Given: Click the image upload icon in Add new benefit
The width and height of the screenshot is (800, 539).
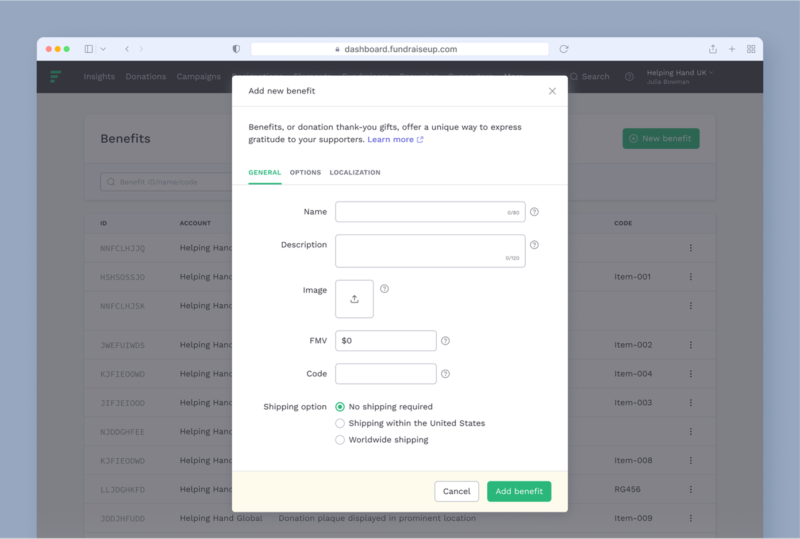Looking at the screenshot, I should pos(354,298).
